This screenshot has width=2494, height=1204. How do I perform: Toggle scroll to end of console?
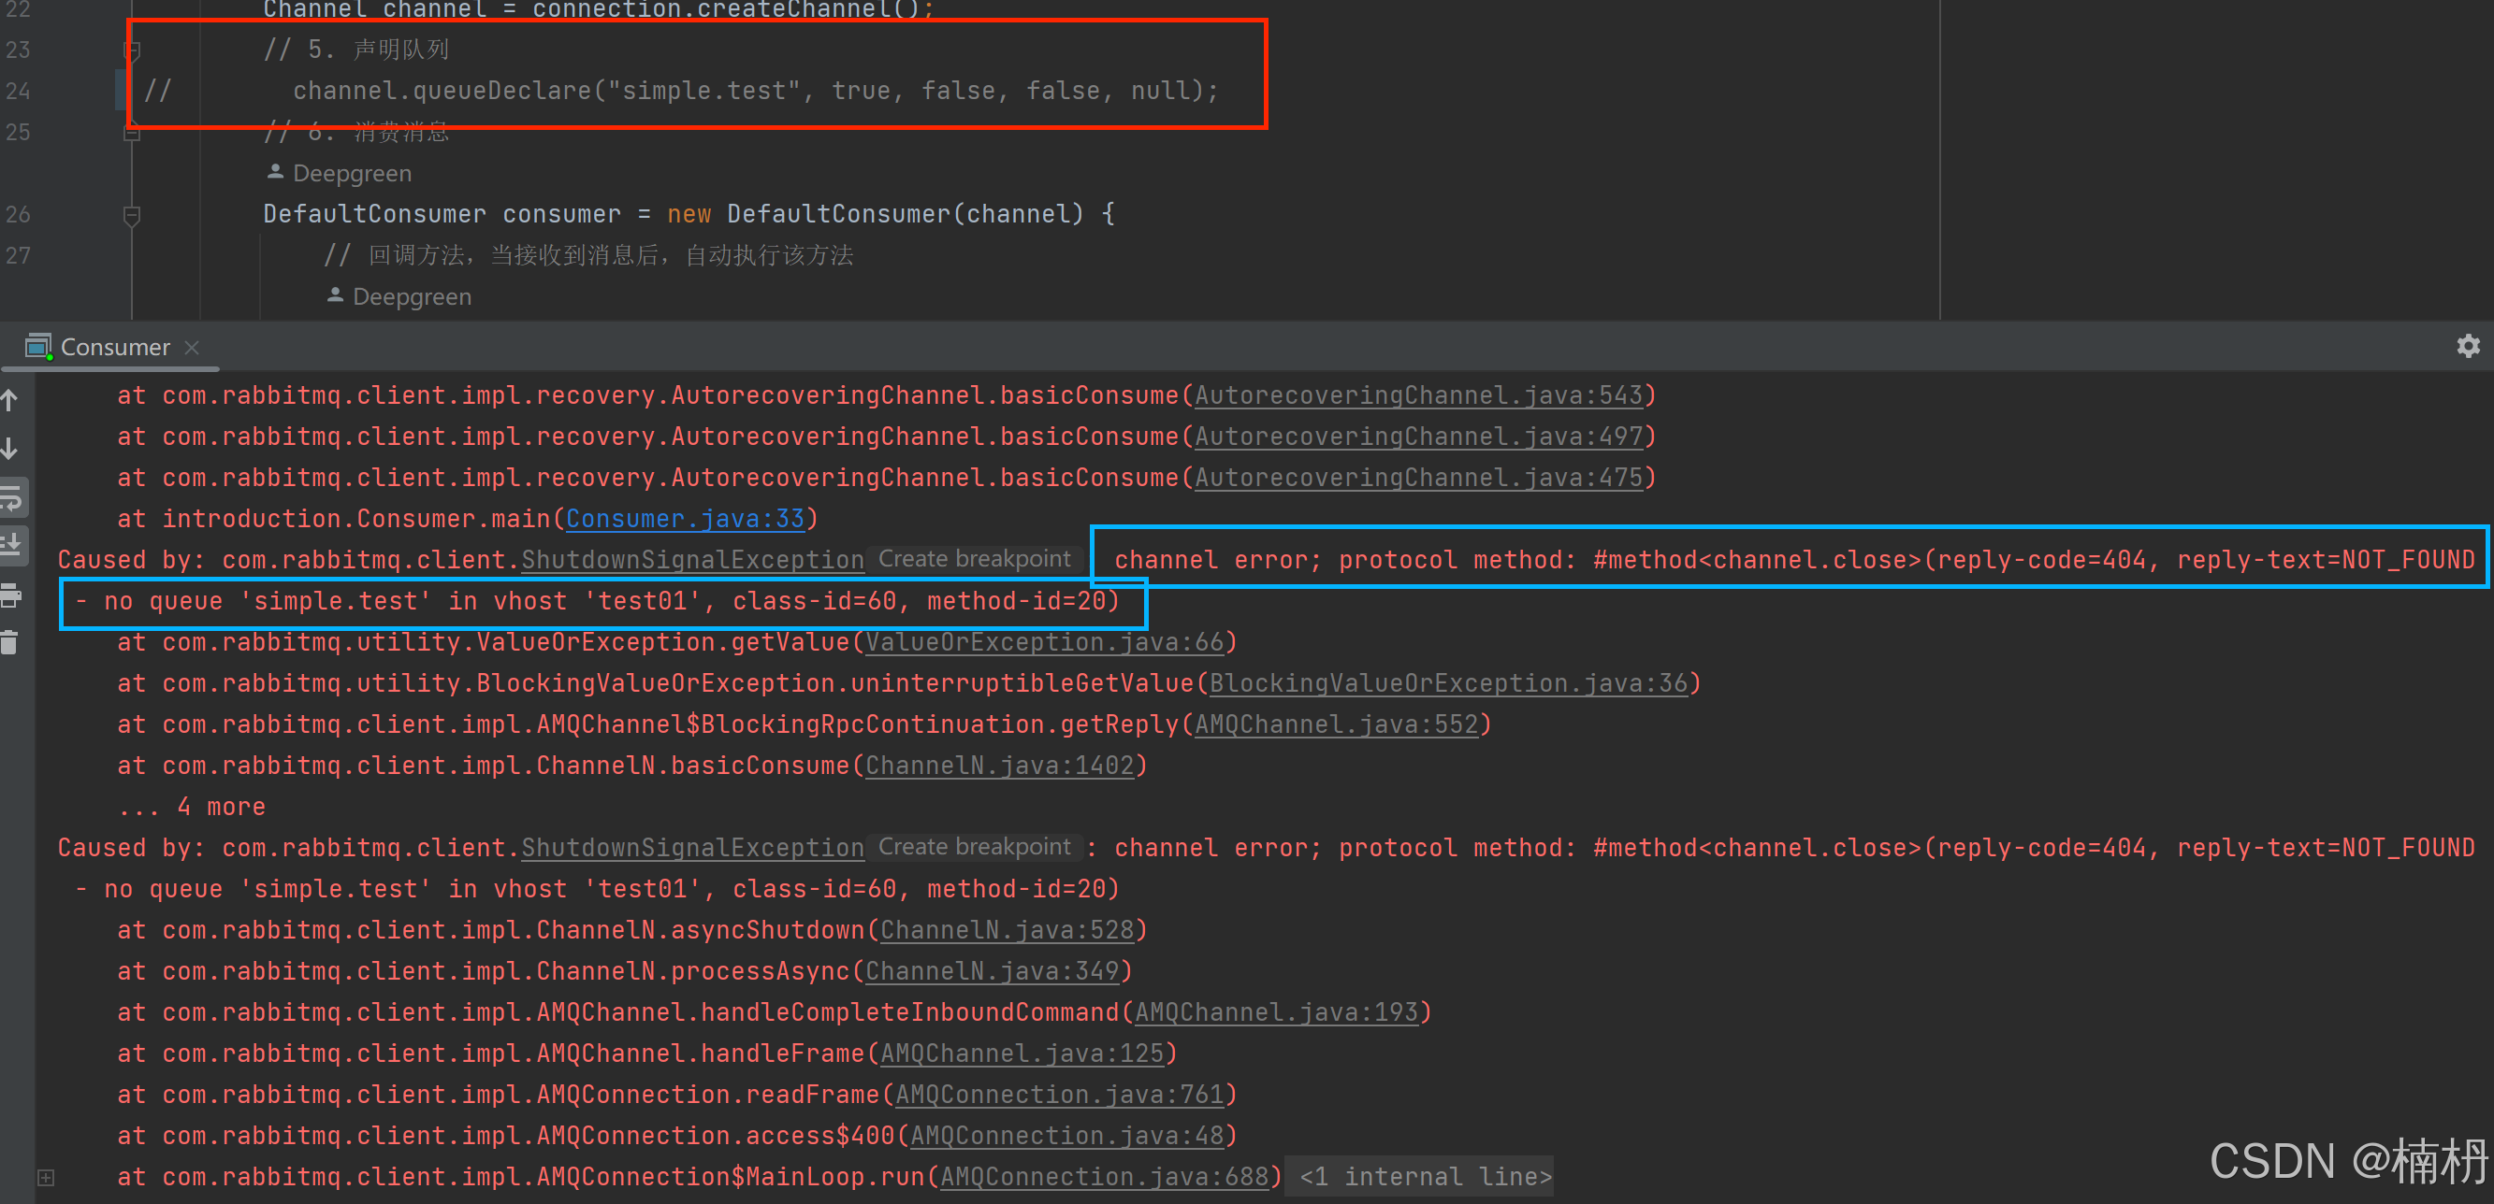click(11, 545)
